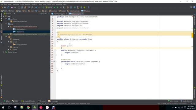Click the Search Everywhere magnifier icon
196x110 pixels.
(191, 7)
